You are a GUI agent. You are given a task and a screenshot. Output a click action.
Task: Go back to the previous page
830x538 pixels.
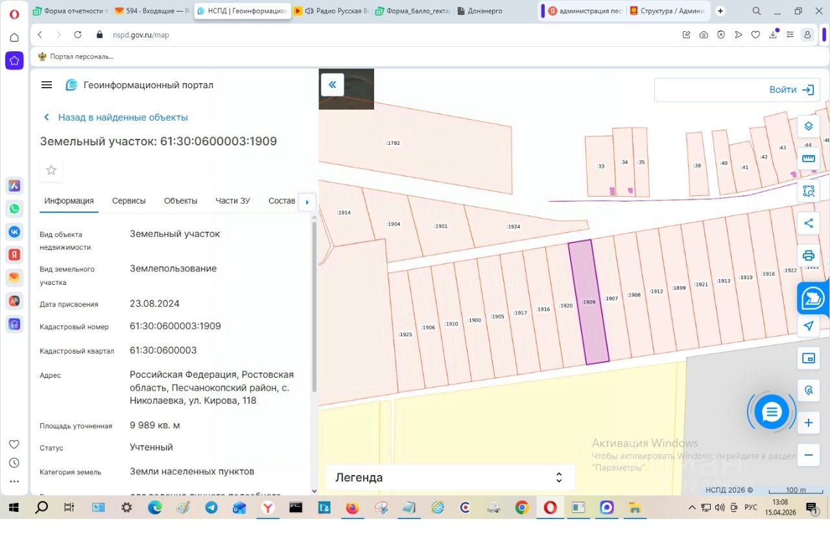pos(40,35)
